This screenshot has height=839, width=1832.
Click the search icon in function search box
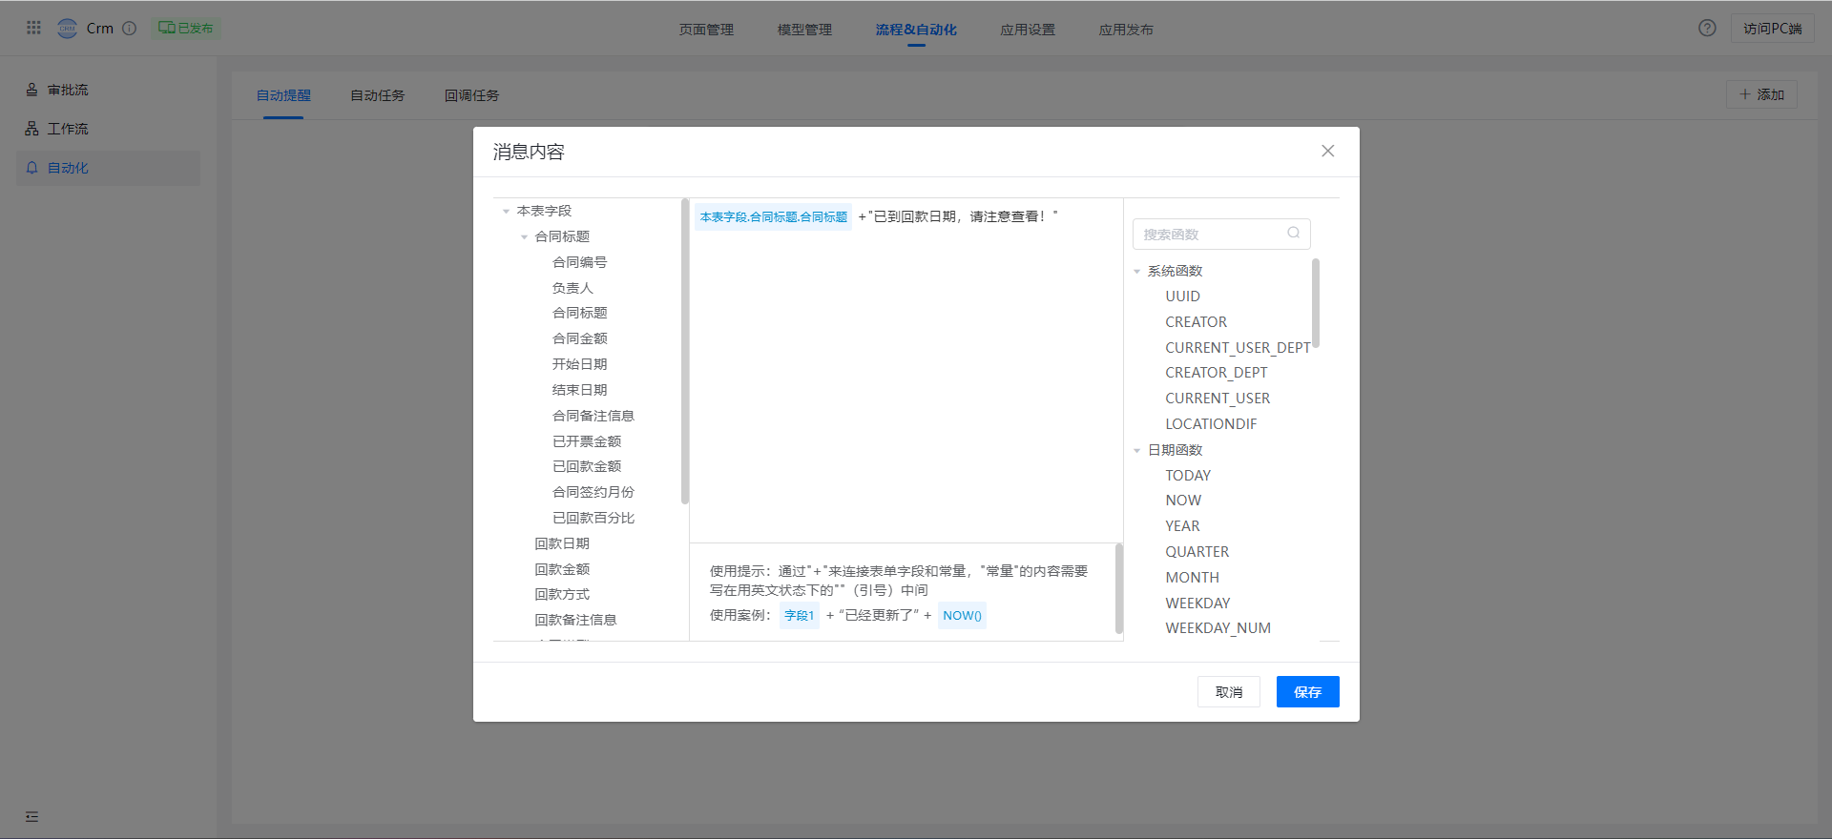click(1293, 233)
